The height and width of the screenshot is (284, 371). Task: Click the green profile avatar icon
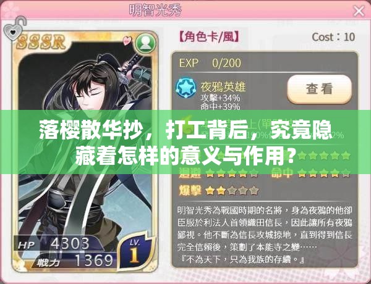pyautogui.click(x=146, y=43)
